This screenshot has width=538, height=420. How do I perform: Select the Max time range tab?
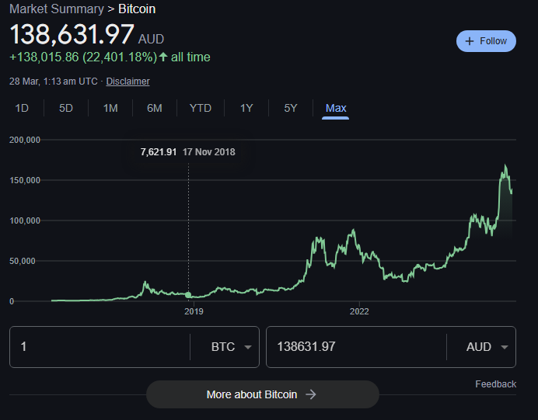point(336,108)
